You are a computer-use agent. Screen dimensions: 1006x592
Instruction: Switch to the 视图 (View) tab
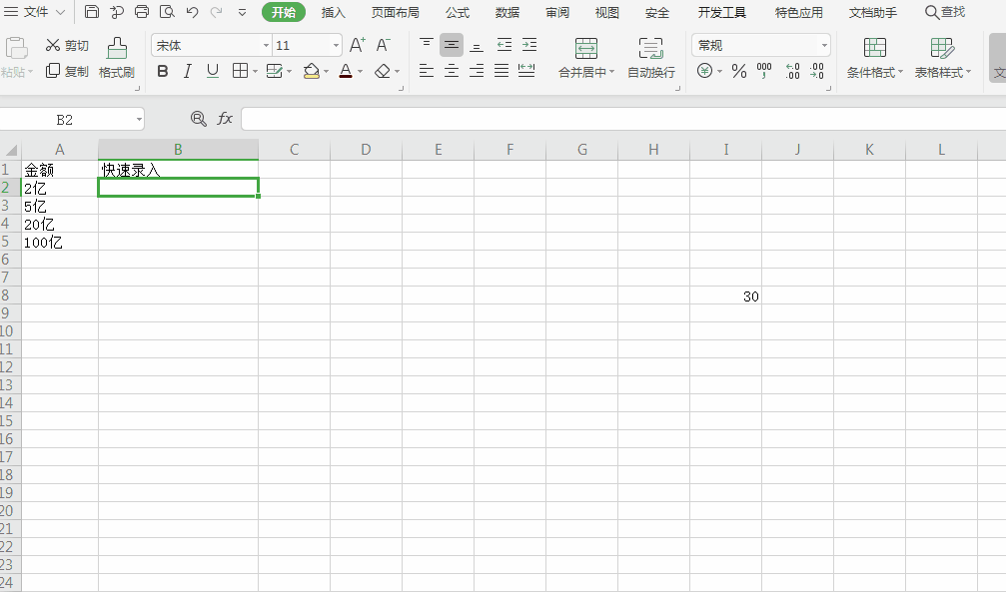coord(606,12)
